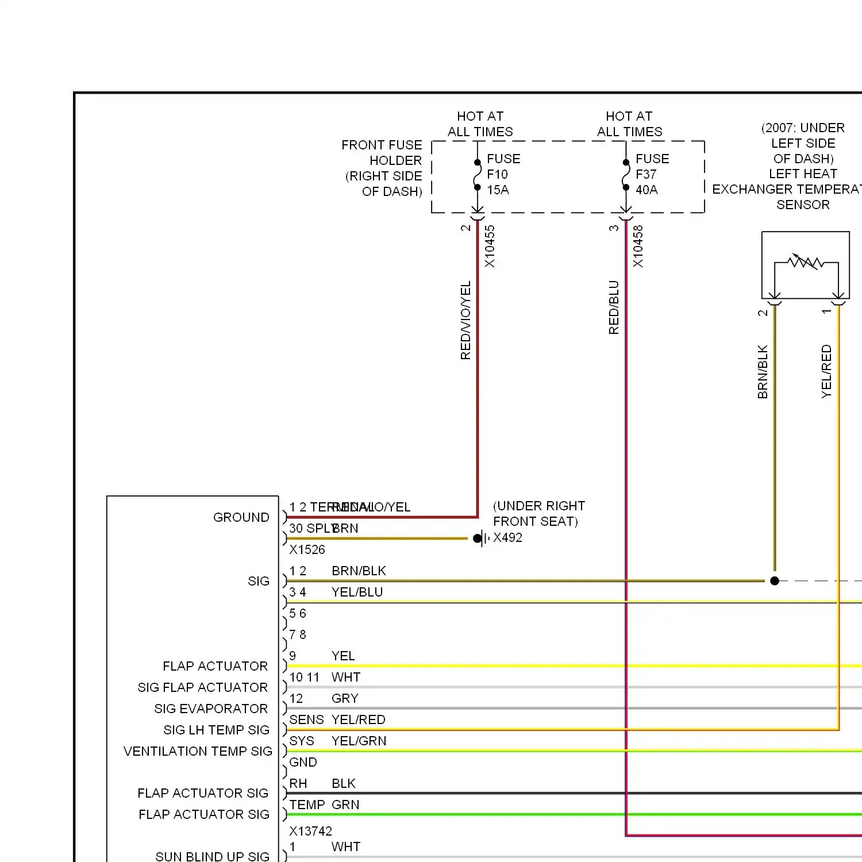
Task: Click the fuse F10 symbol
Action: pyautogui.click(x=478, y=175)
